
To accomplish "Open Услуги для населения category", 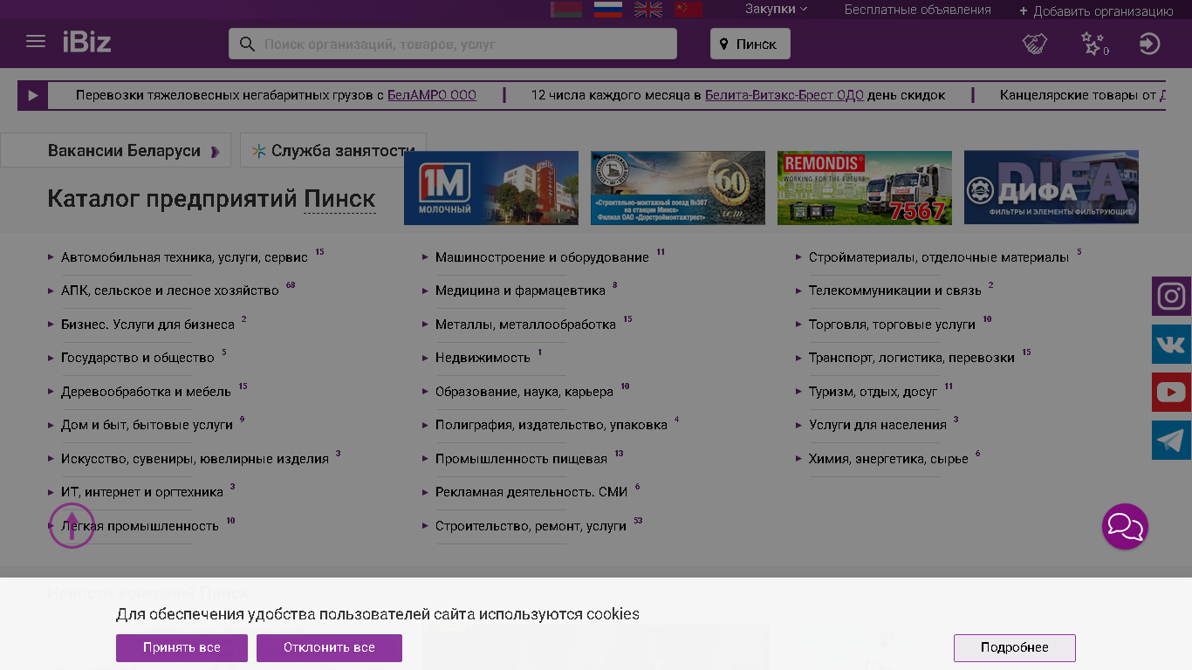I will click(878, 425).
